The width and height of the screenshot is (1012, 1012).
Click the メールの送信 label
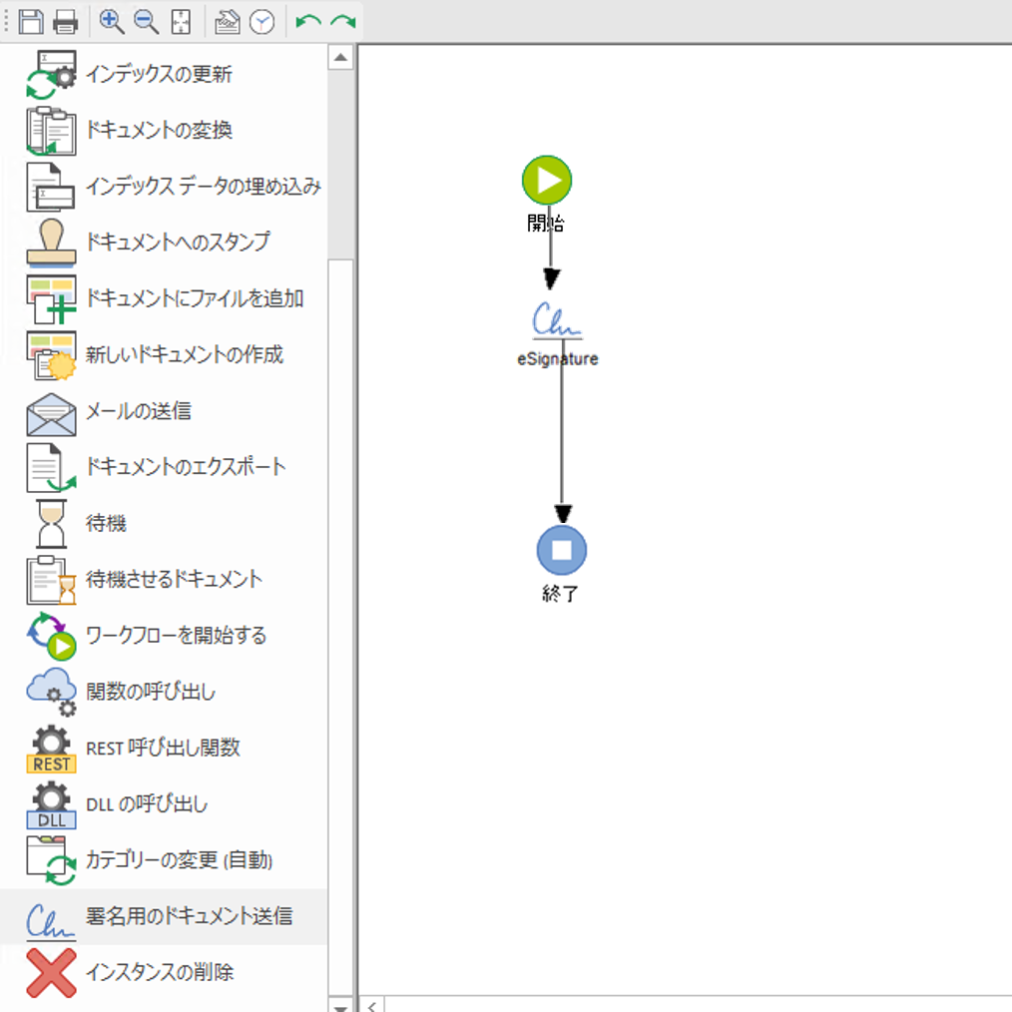[x=138, y=411]
